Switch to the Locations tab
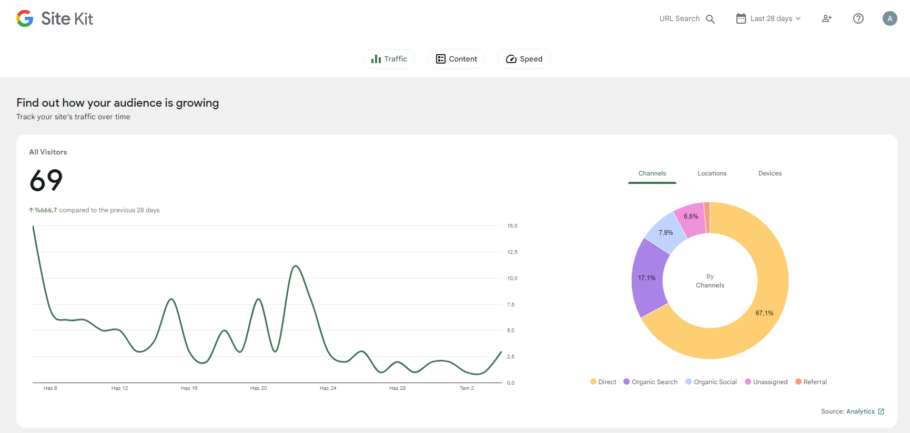Viewport: 910px width, 433px height. 712,173
